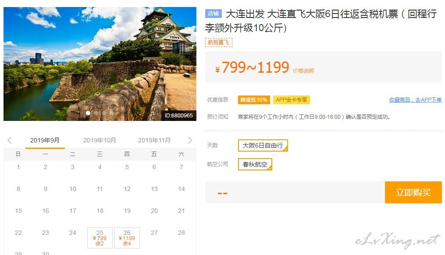Click the 天数 label
445x255 pixels.
tap(212, 145)
